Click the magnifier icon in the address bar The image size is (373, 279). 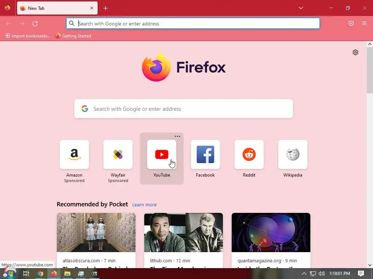point(72,23)
